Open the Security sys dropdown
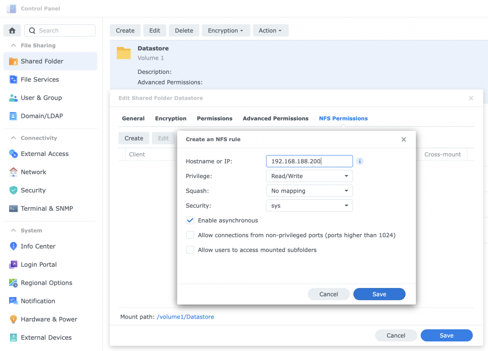 click(x=309, y=206)
